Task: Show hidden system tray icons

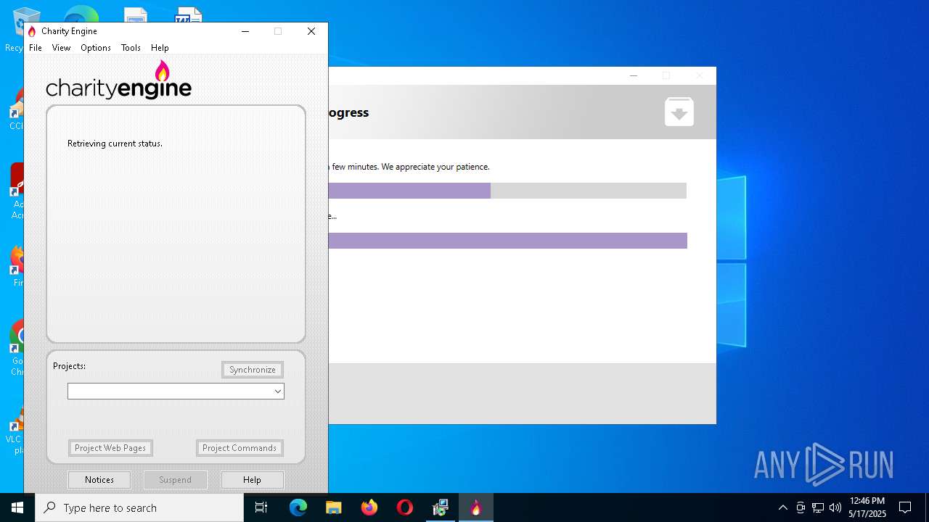Action: pyautogui.click(x=782, y=507)
